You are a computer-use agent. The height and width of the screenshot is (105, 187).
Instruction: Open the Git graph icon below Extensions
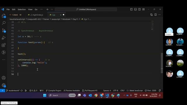pyautogui.click(x=4, y=52)
